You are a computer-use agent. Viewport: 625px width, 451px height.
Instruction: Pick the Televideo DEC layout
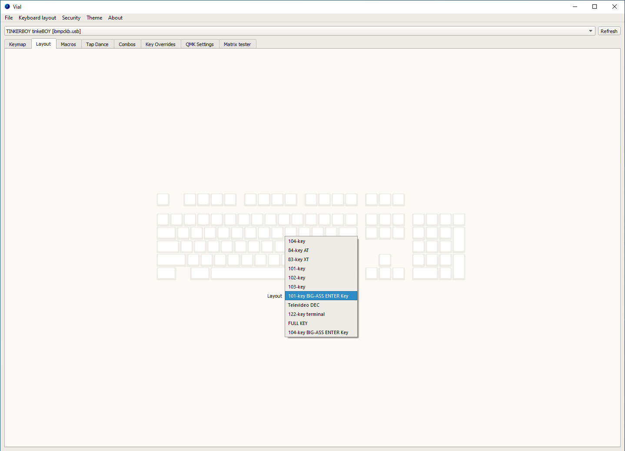click(x=321, y=305)
